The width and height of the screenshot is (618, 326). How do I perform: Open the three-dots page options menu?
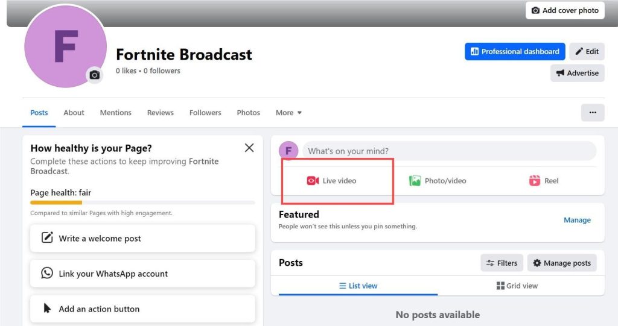coord(593,113)
